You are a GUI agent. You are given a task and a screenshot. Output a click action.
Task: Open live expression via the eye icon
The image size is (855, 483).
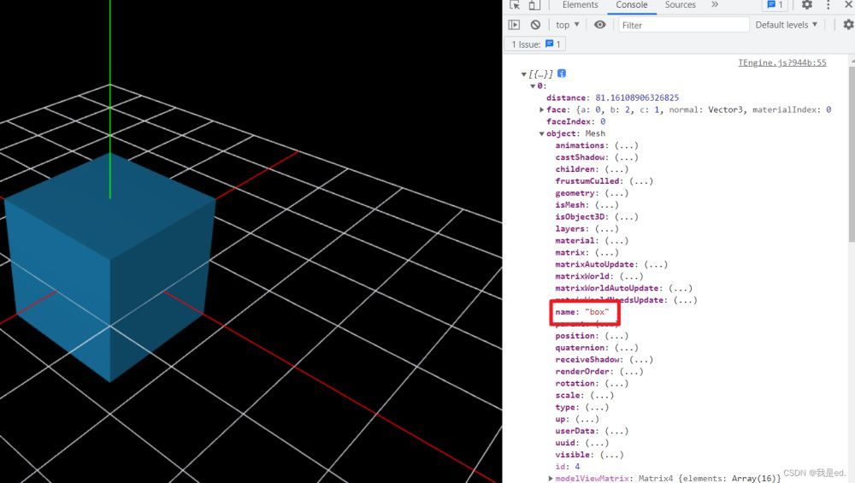pyautogui.click(x=599, y=25)
